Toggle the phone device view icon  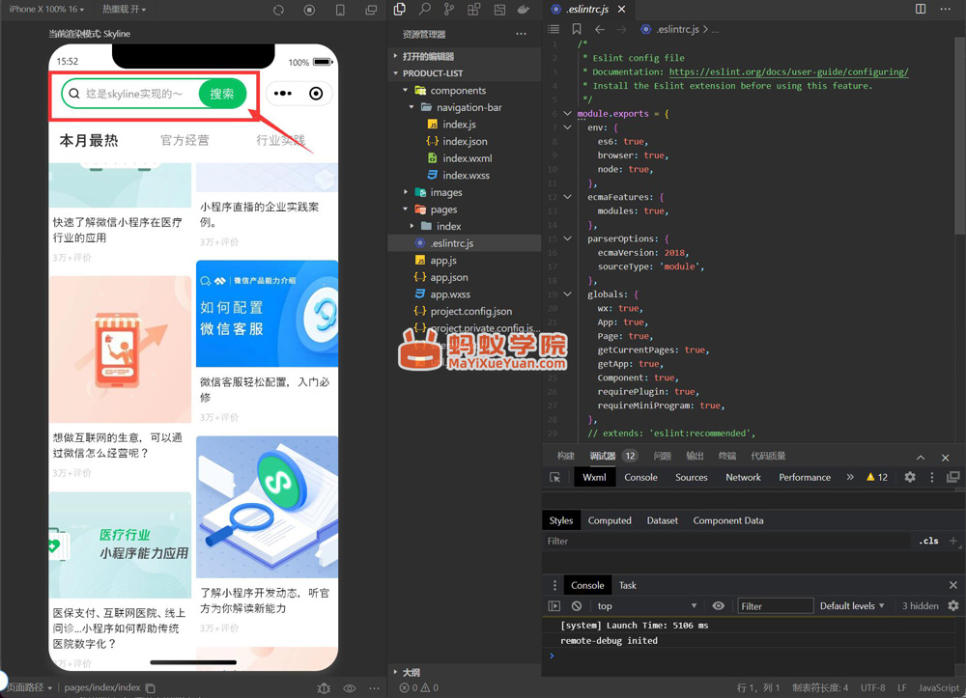(x=340, y=10)
